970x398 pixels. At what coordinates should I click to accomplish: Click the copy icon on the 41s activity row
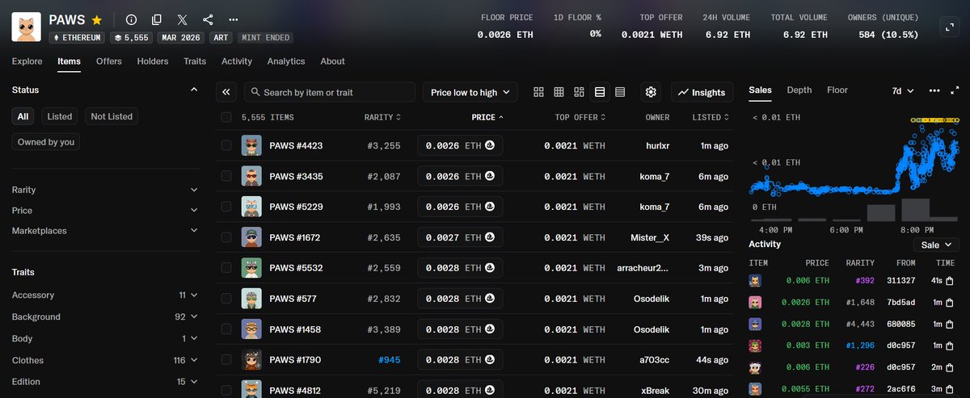[949, 281]
